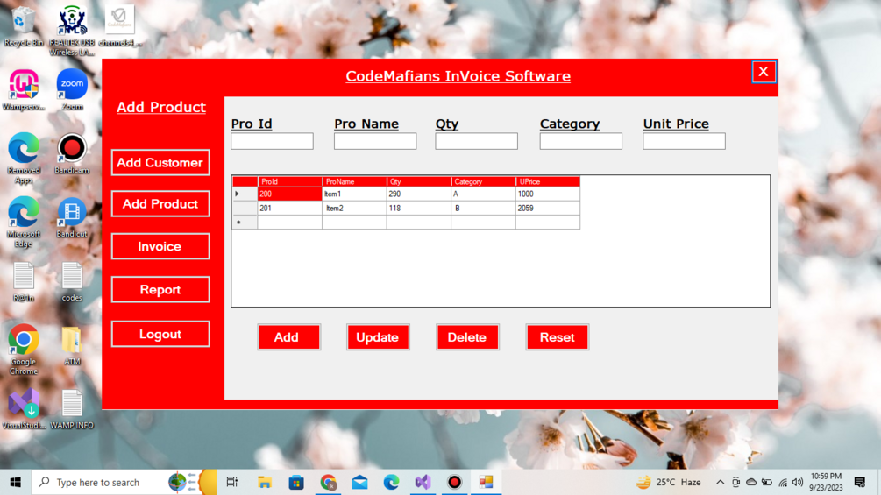Switch to Bandicam recorder in taskbar

click(x=455, y=482)
